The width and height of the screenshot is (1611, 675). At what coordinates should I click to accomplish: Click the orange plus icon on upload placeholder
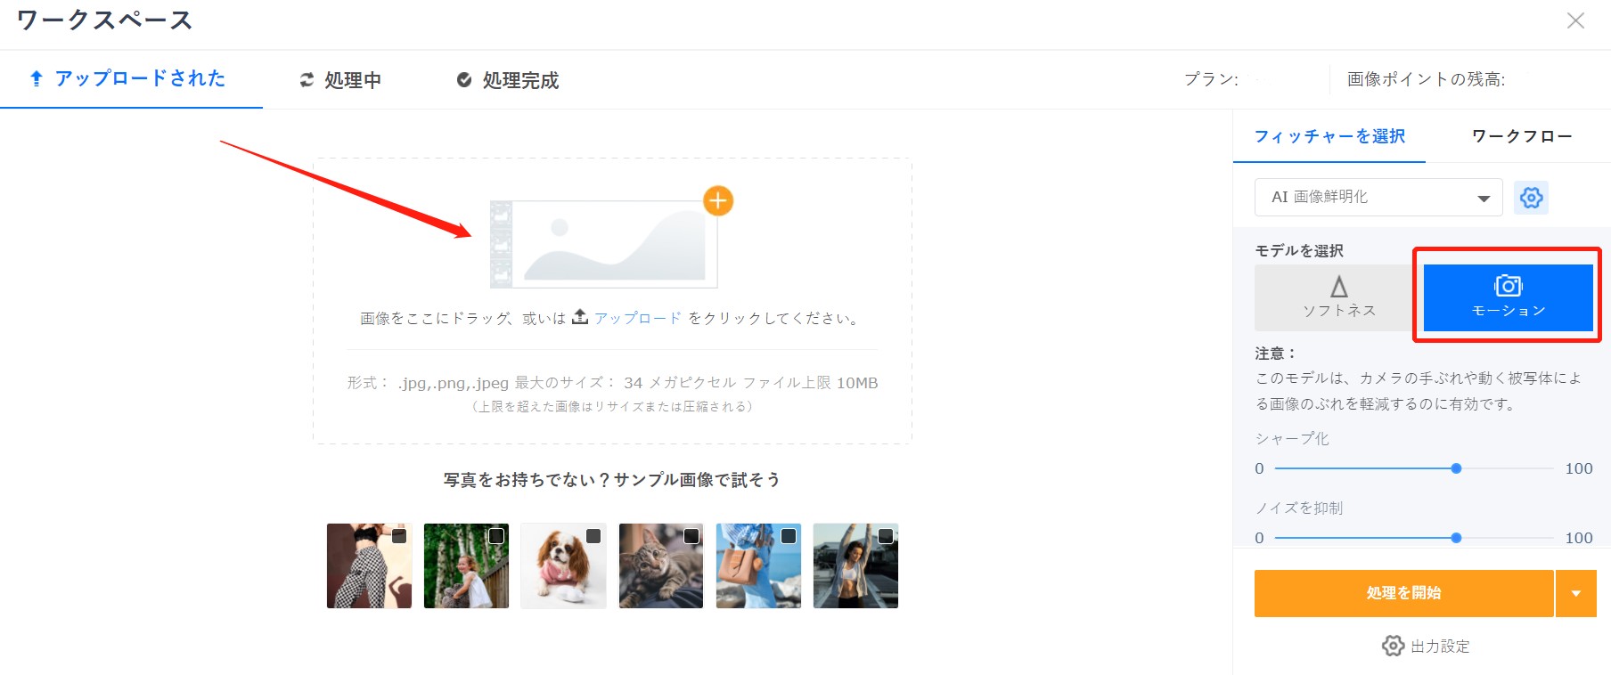coord(718,201)
